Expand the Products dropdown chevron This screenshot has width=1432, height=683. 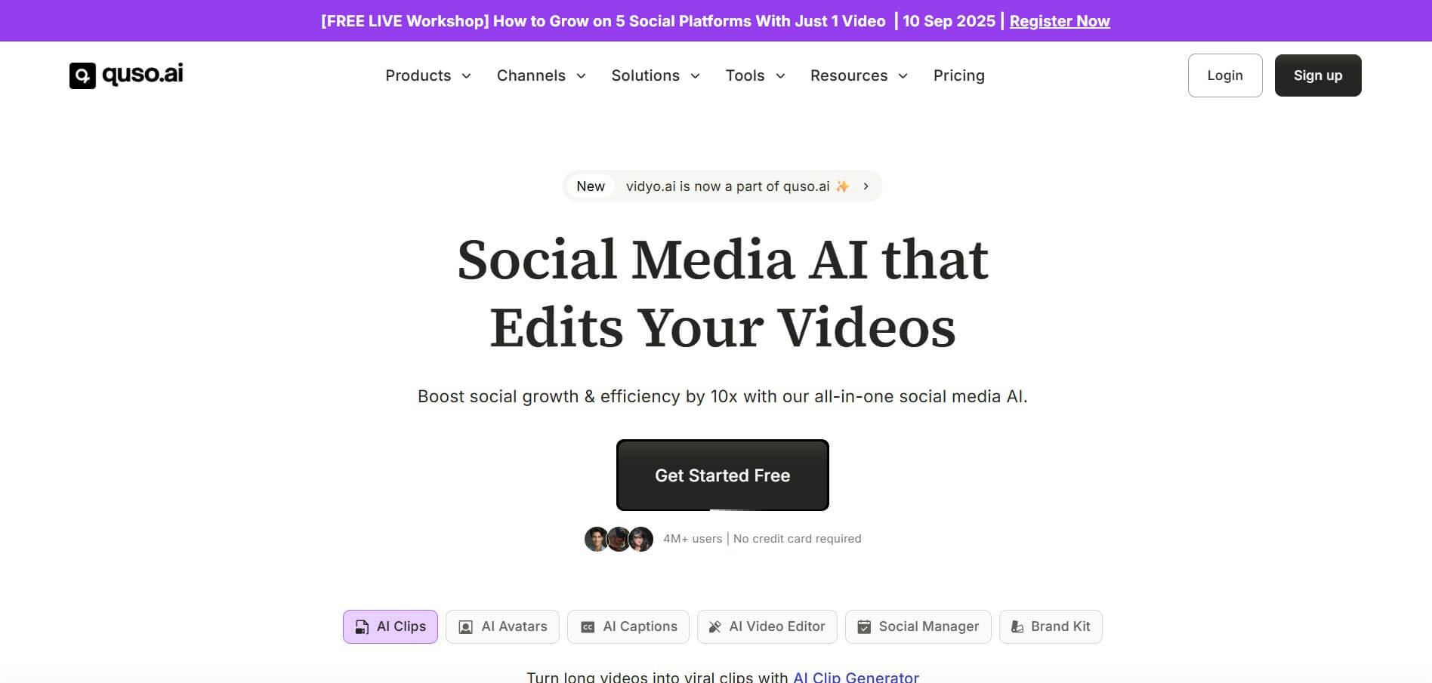click(x=466, y=76)
